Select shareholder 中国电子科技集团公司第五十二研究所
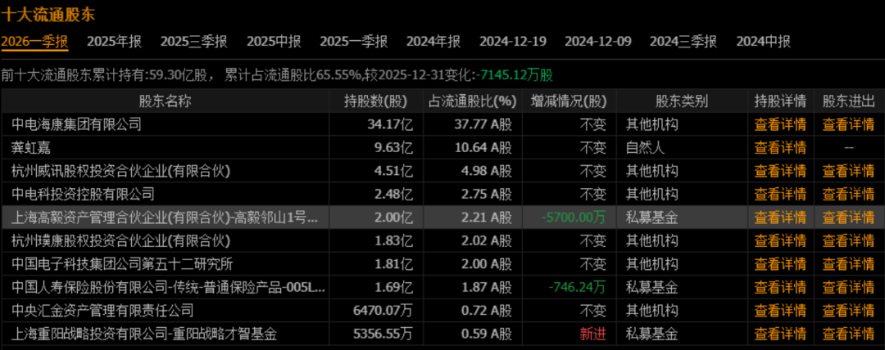885x350 pixels. [x=122, y=264]
